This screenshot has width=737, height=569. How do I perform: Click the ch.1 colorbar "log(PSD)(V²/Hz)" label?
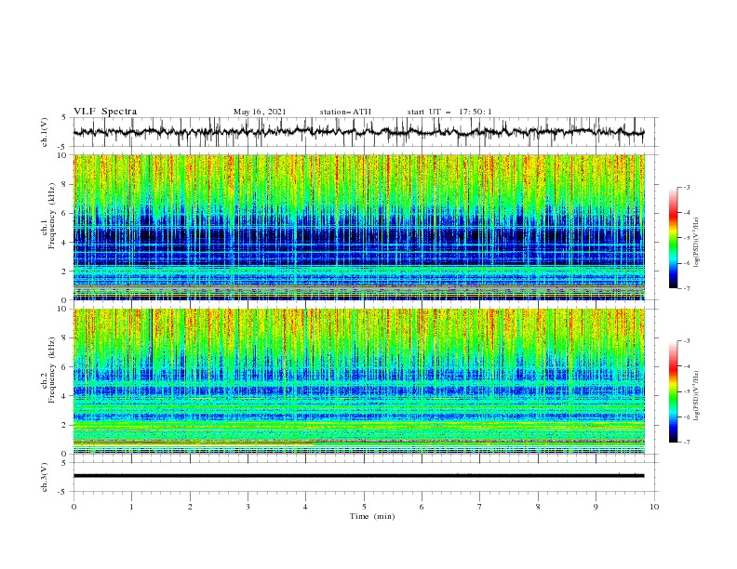[x=697, y=243]
